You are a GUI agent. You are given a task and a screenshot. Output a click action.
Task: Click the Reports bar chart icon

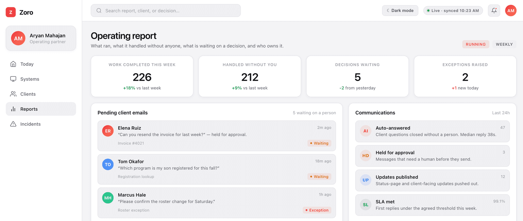click(13, 109)
